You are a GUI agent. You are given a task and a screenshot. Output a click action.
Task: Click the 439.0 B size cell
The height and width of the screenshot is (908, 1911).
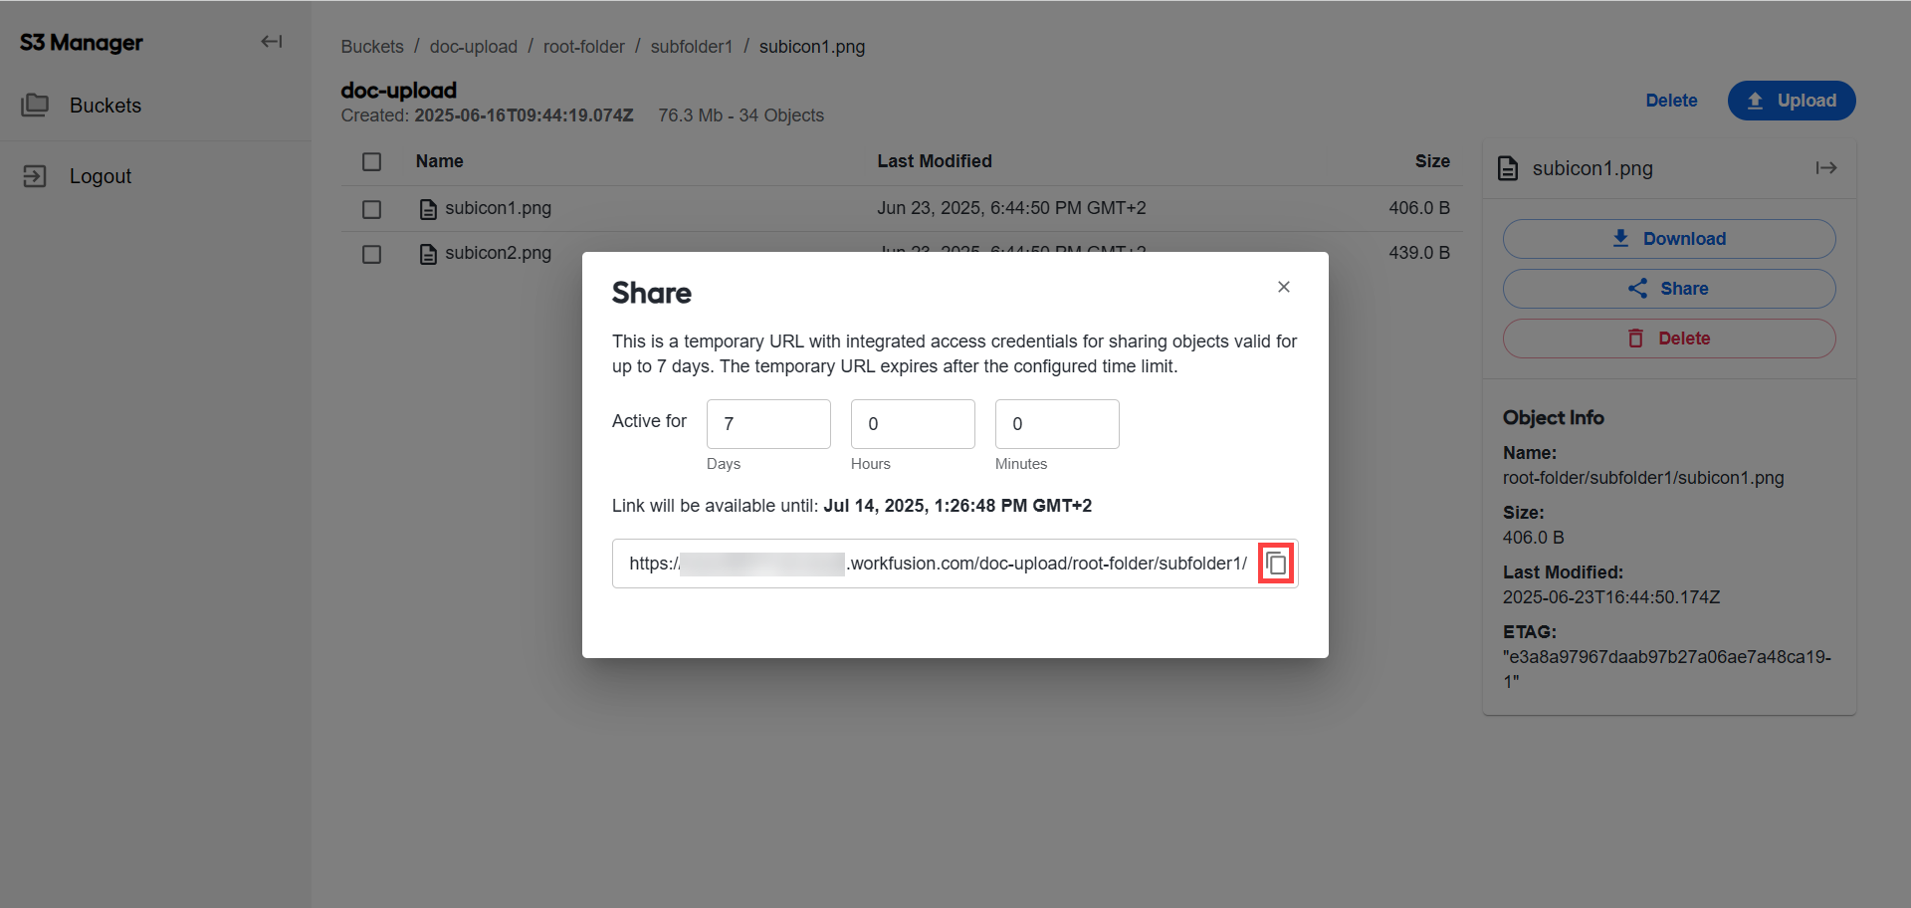1419,253
